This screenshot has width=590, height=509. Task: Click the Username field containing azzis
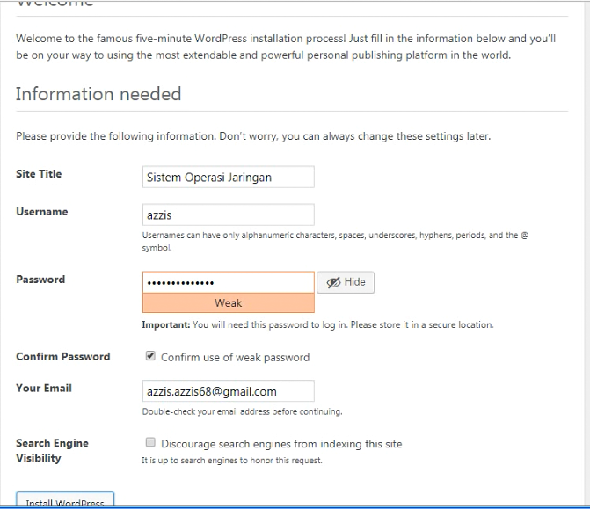(x=229, y=215)
